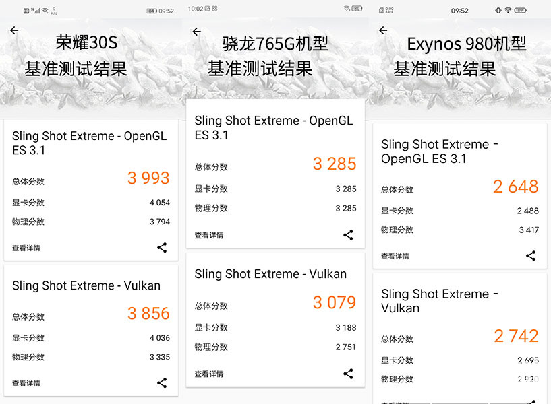Share the 荣耀30S Vulkan result
The width and height of the screenshot is (551, 404).
pyautogui.click(x=162, y=382)
